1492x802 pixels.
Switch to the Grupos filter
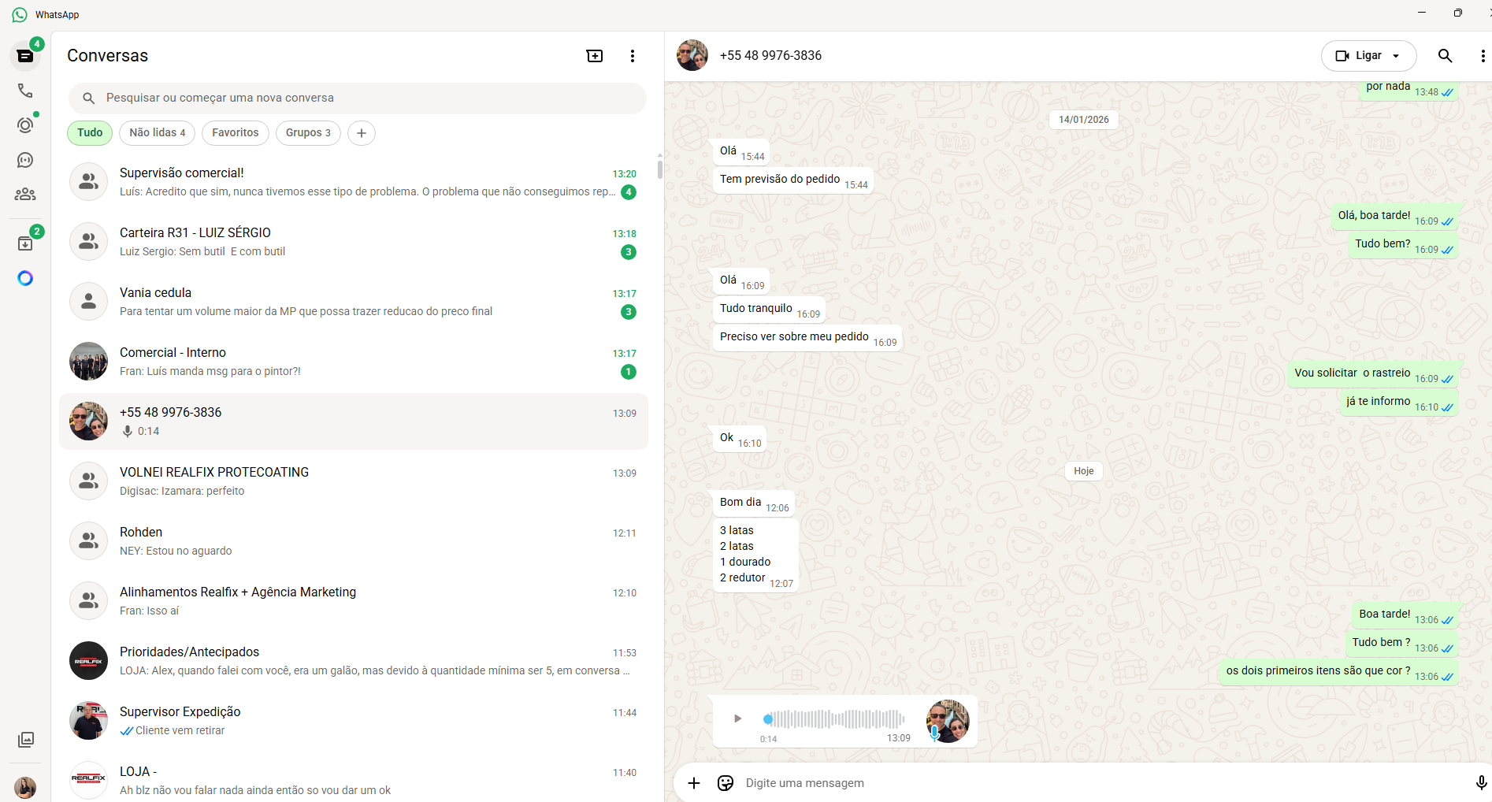(308, 133)
